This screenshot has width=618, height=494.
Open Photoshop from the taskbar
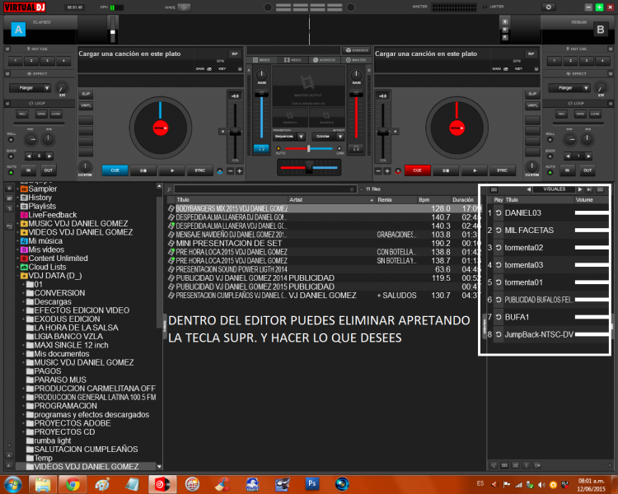311,483
